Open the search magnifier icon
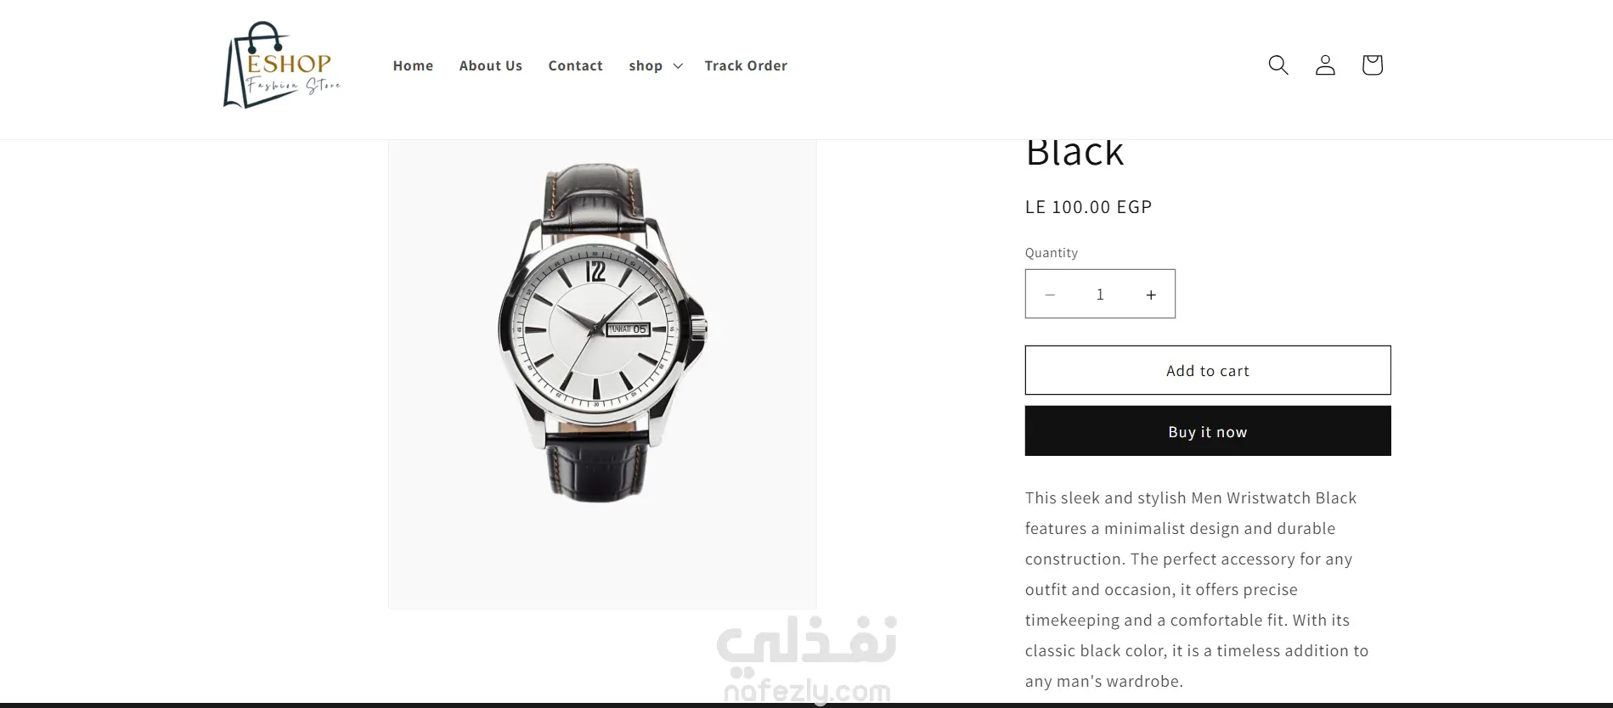Screen dimensions: 1613x708 1278,65
